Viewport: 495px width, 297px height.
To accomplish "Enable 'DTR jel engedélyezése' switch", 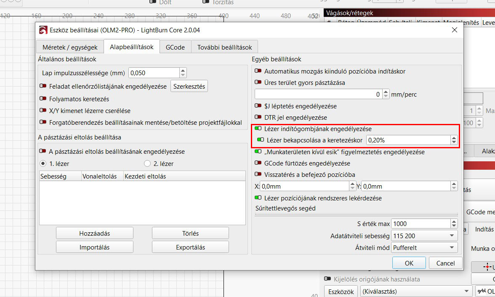I will [x=258, y=118].
